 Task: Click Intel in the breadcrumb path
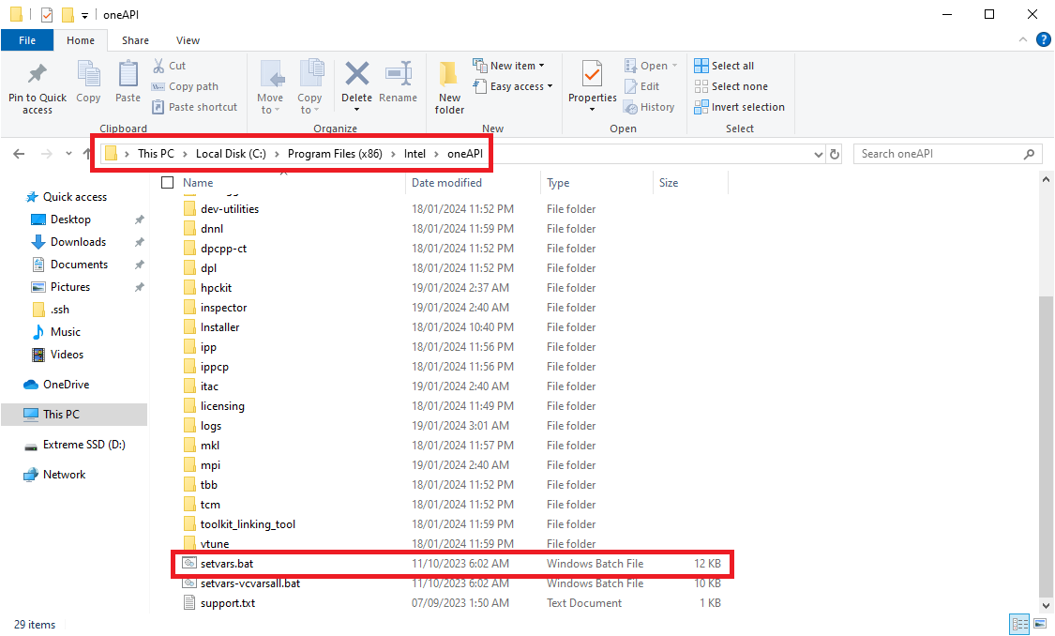tap(414, 154)
